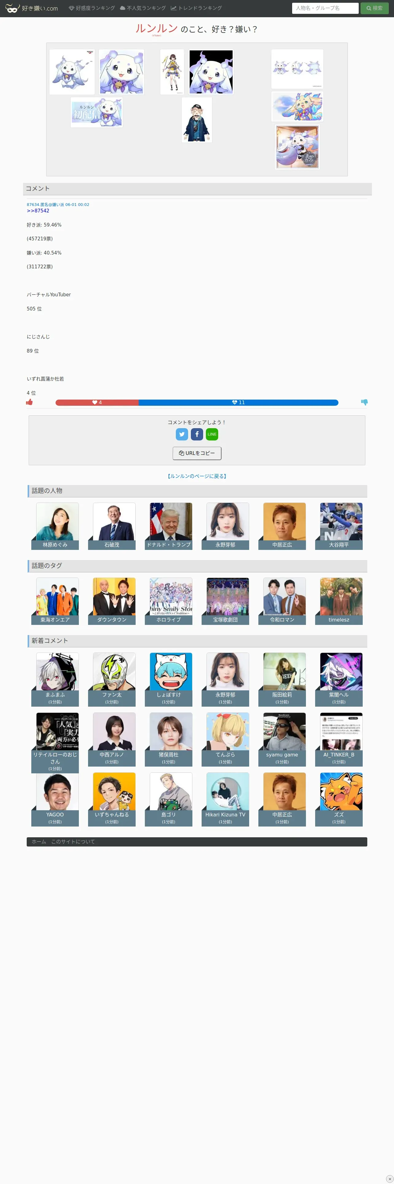
Task: Open YAGOO comment card
Action: tap(55, 799)
